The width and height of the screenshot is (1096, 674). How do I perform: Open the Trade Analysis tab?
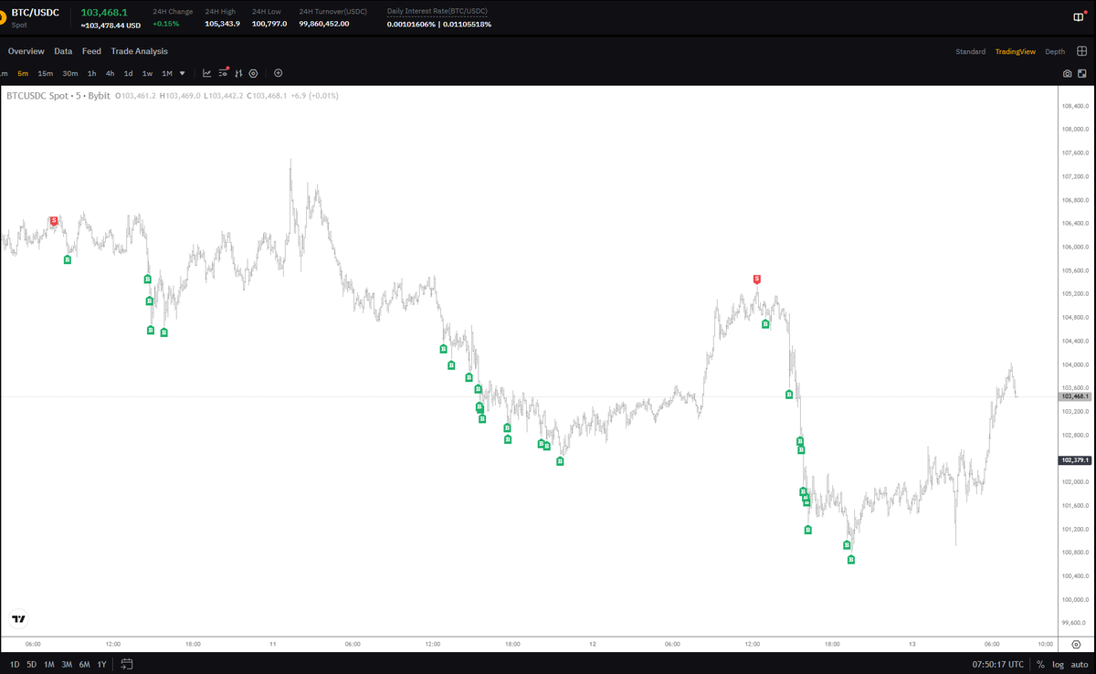139,51
